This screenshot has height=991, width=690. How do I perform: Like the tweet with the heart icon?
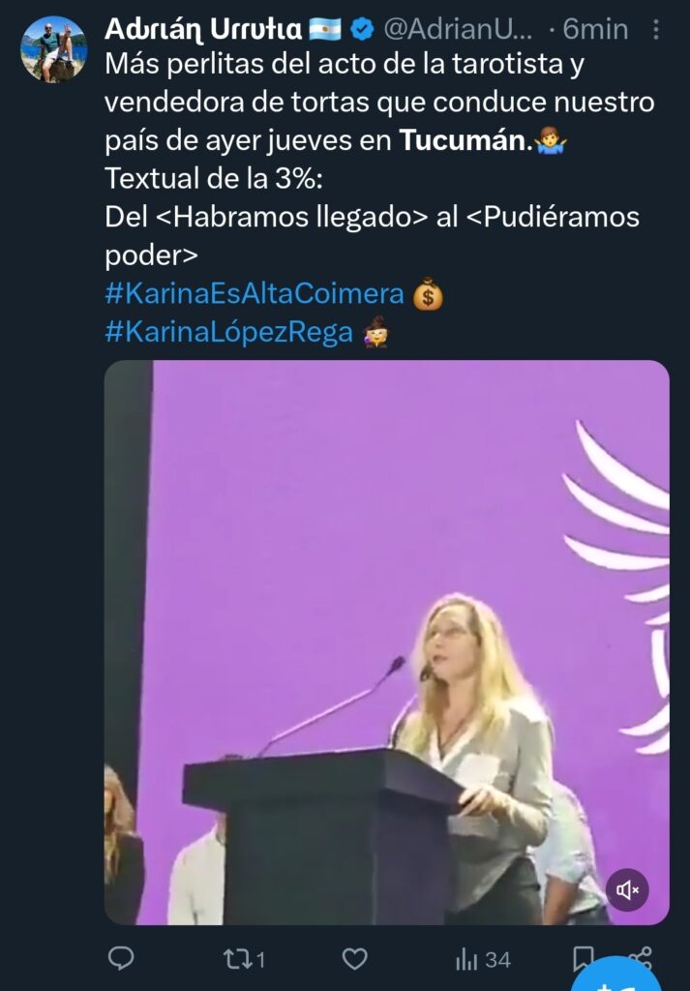(x=354, y=959)
